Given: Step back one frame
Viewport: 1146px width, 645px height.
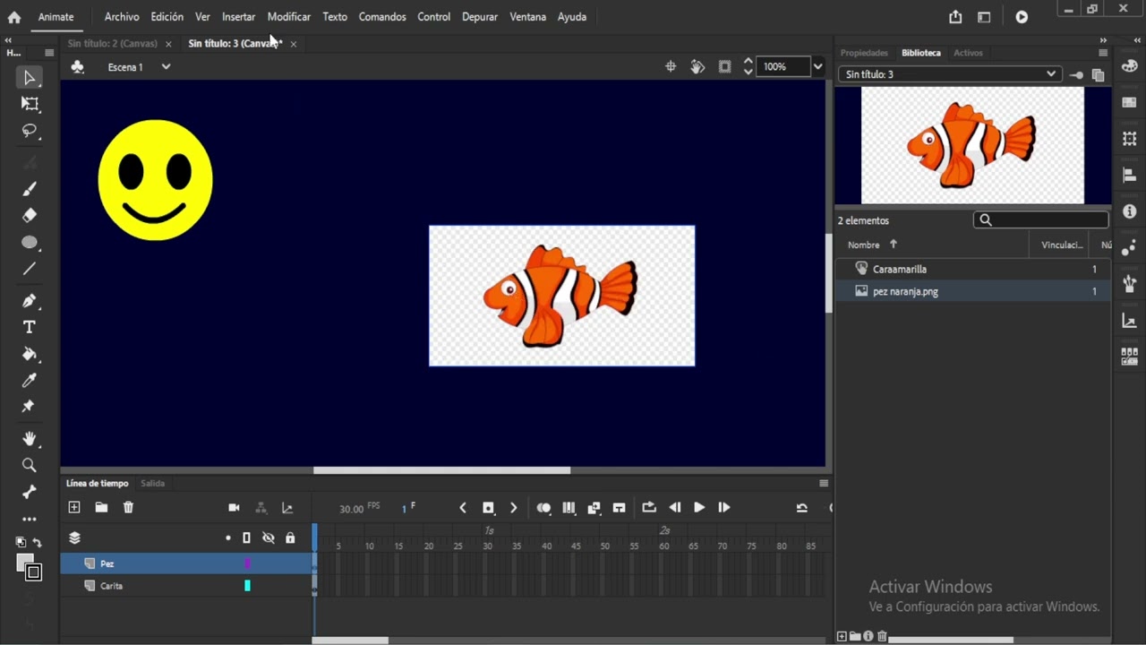Looking at the screenshot, I should [674, 508].
